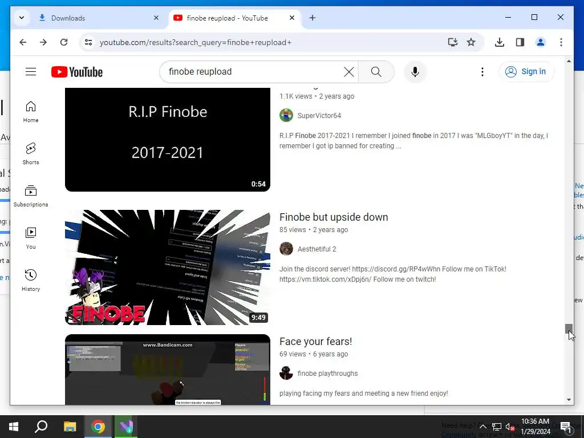584x438 pixels.
Task: Go back in Chrome
Action: tap(23, 42)
